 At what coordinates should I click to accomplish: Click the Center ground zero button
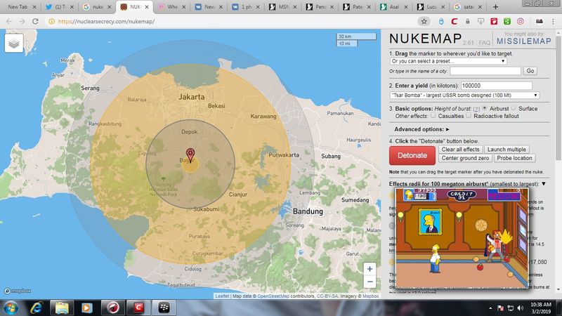tap(465, 158)
